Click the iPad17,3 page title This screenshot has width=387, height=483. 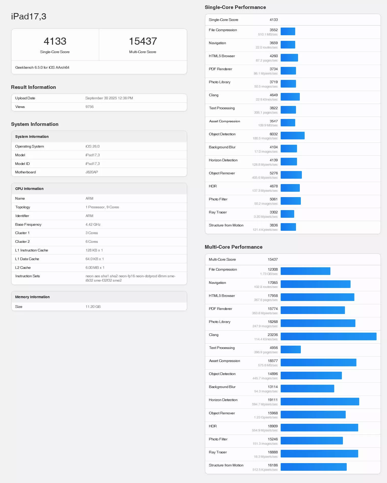pyautogui.click(x=29, y=17)
